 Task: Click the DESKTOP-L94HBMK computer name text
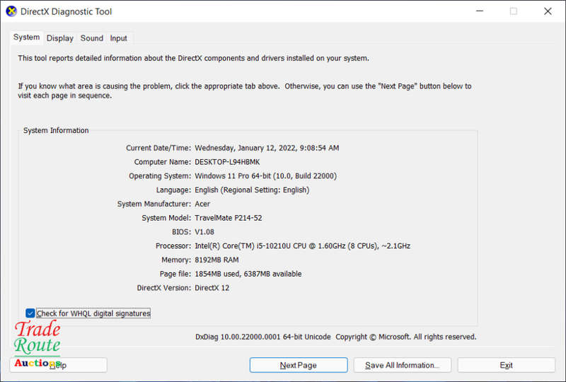tap(227, 162)
